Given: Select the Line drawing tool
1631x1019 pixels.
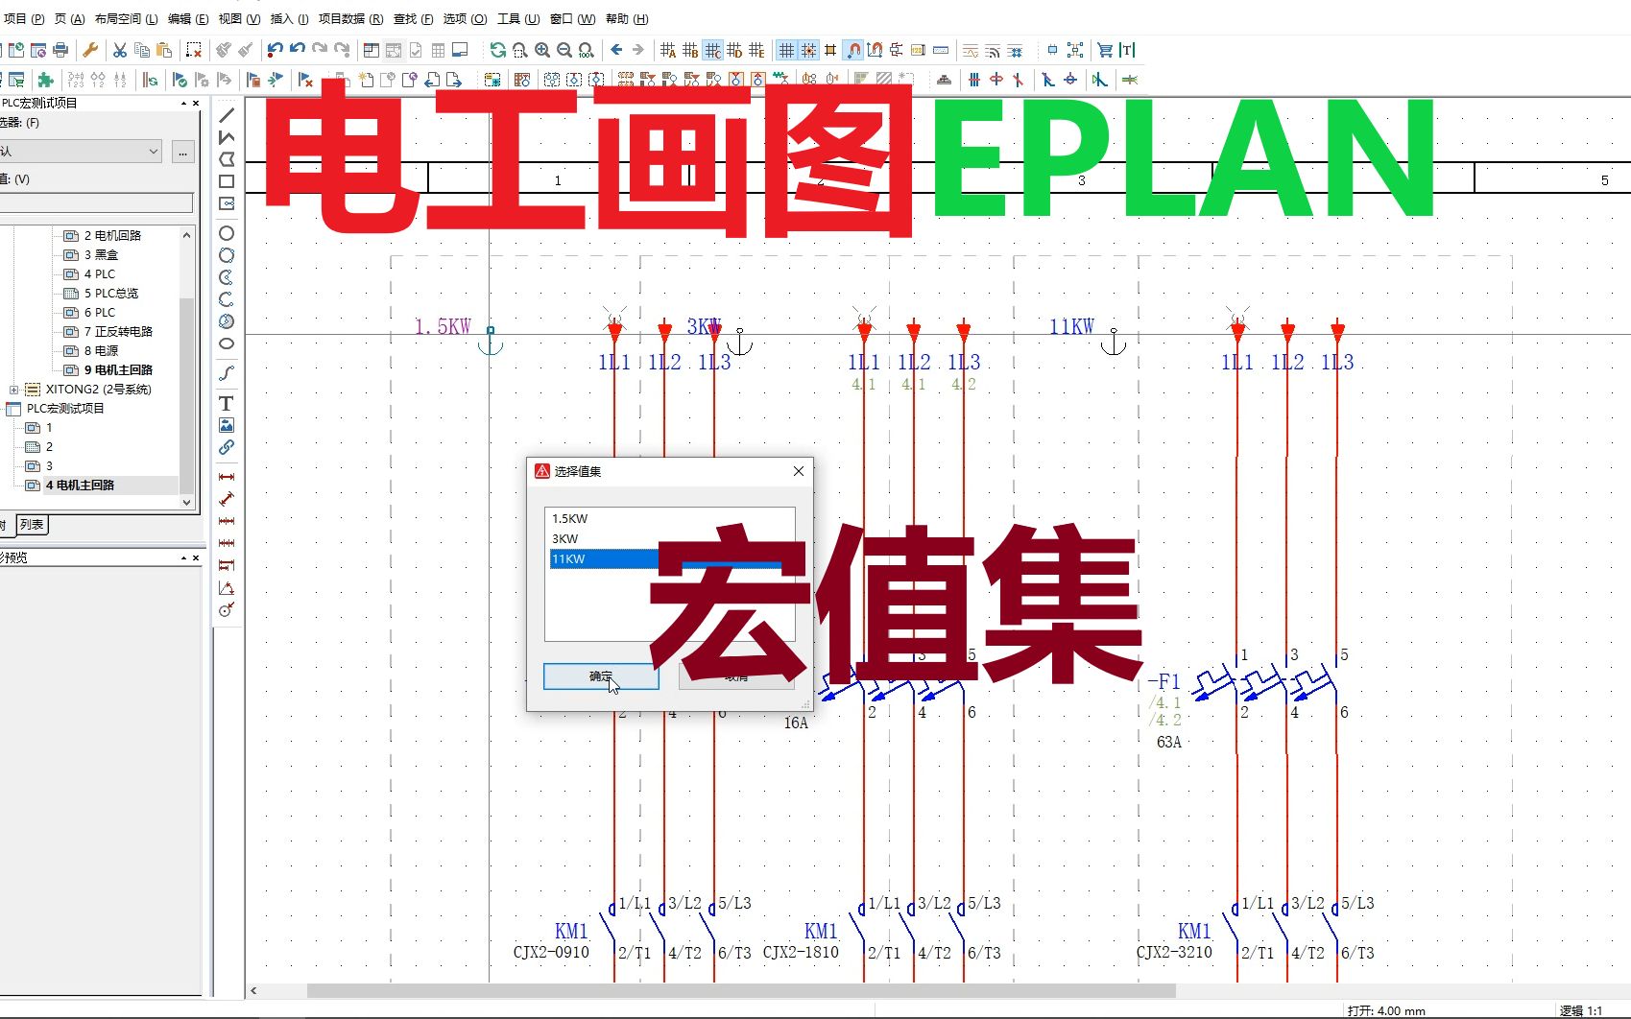Looking at the screenshot, I should 227,113.
